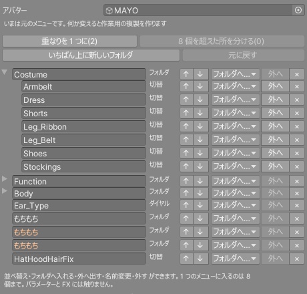Delete the Dress item
The image size is (307, 294).
click(x=297, y=100)
